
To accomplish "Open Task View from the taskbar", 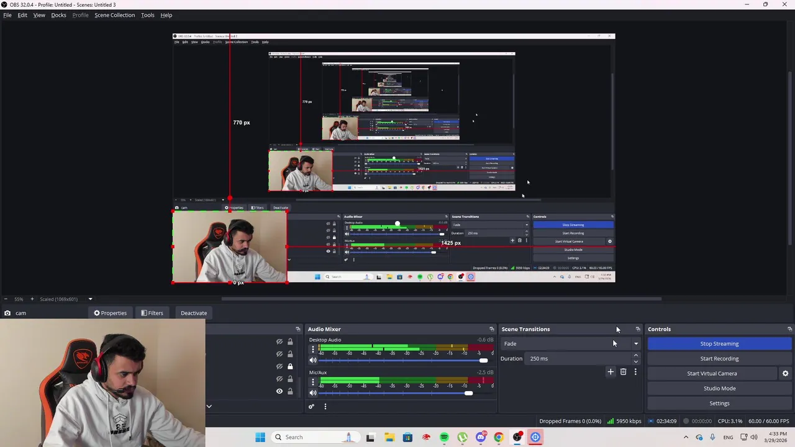I will 370,437.
